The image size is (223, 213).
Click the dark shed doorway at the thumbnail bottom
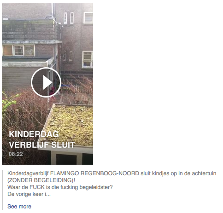66,159
